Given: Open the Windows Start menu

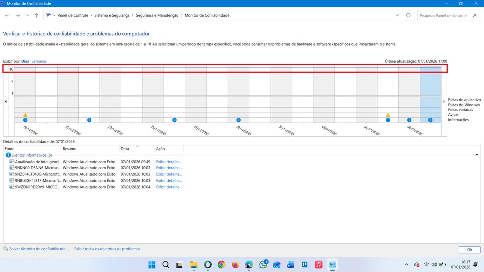Looking at the screenshot, I should click(x=152, y=264).
